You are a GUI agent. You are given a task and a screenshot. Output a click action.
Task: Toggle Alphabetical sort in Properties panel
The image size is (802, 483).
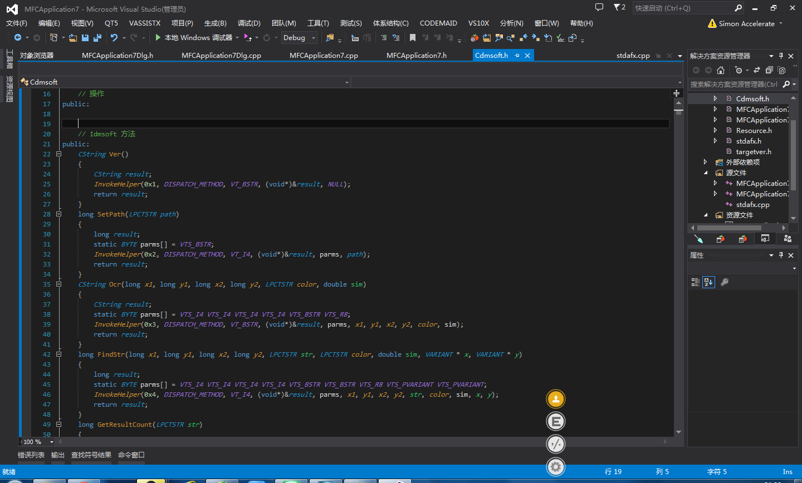coord(708,282)
